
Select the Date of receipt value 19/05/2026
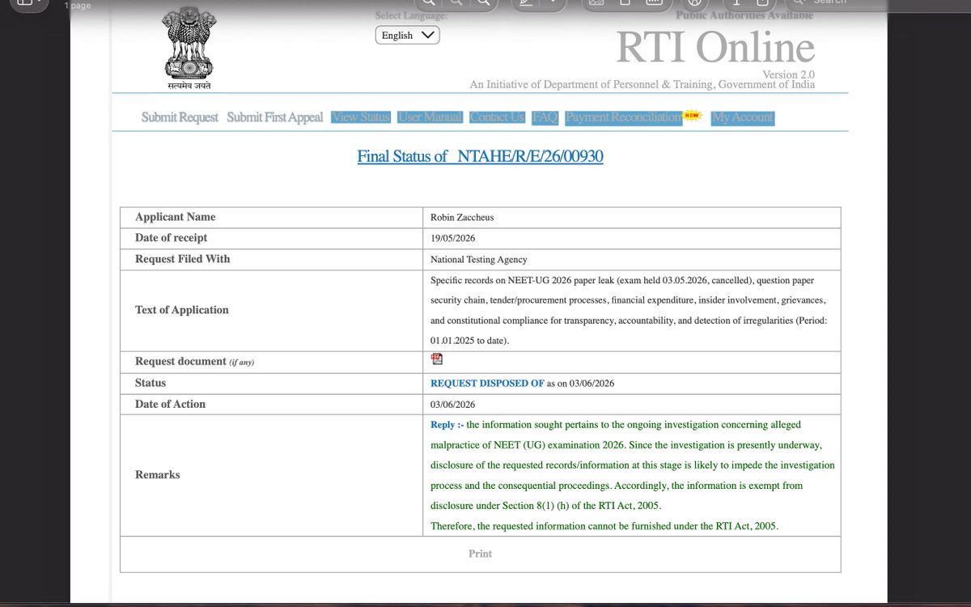[453, 238]
